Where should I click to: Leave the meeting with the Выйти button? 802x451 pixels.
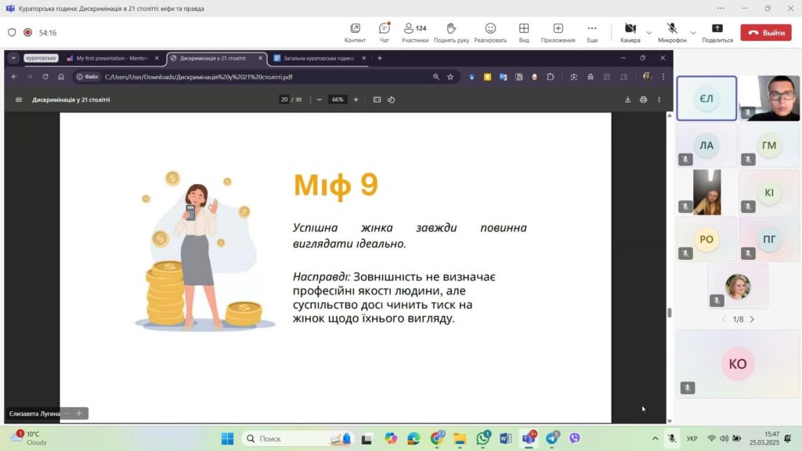coord(766,33)
